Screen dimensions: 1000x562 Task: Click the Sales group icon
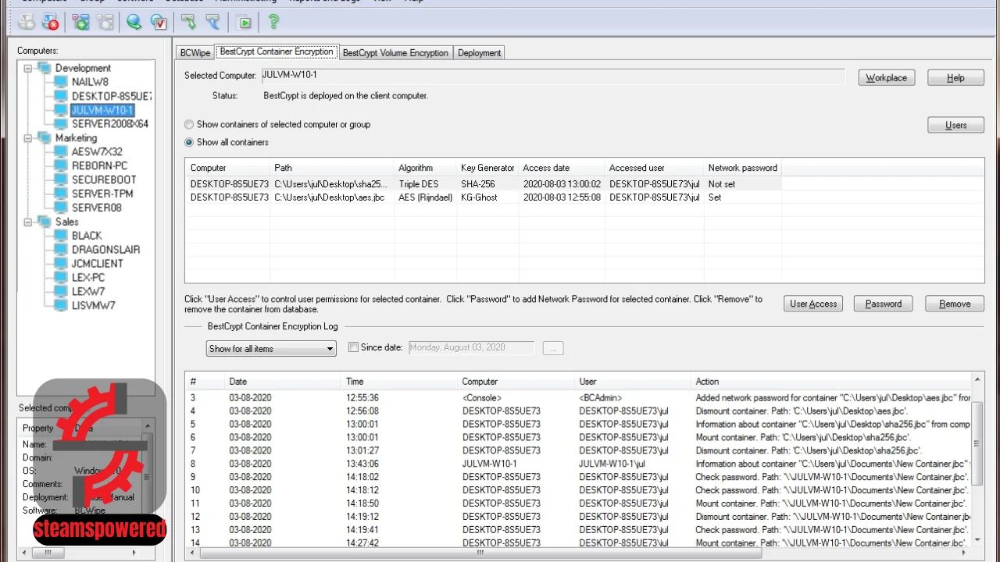pos(44,222)
